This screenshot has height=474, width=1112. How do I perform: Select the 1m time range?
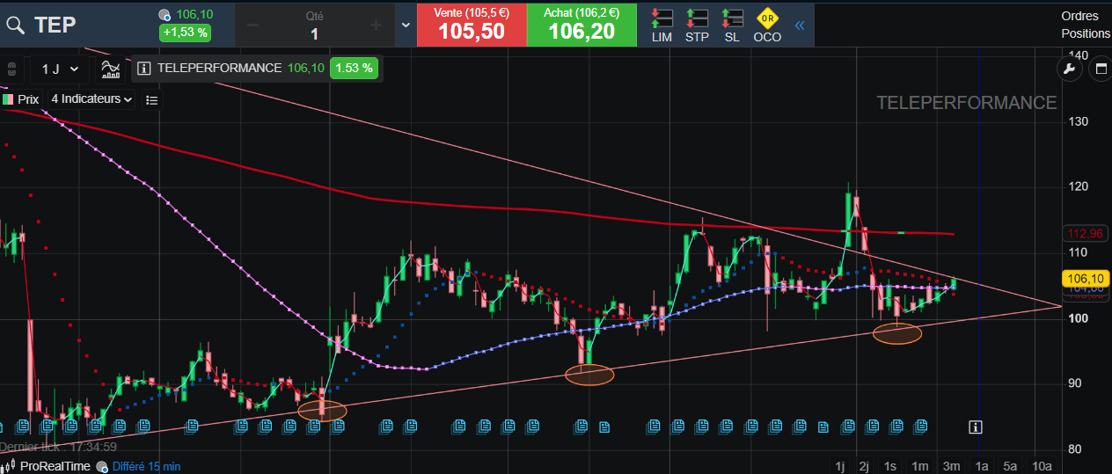920,465
